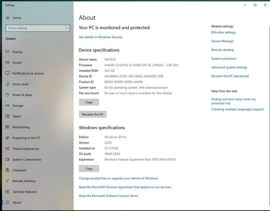Open Checking multiple Languages support link

(x=237, y=109)
